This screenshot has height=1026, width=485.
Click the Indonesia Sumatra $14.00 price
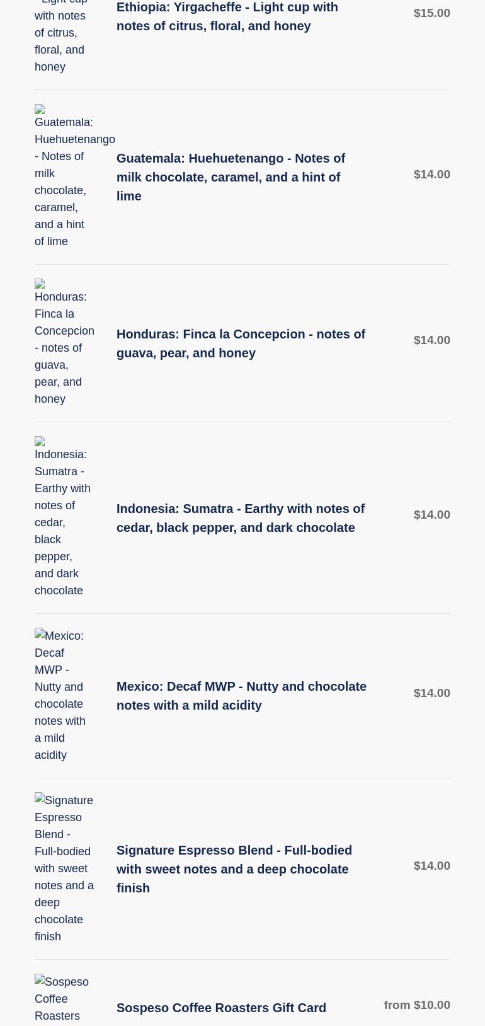point(431,515)
